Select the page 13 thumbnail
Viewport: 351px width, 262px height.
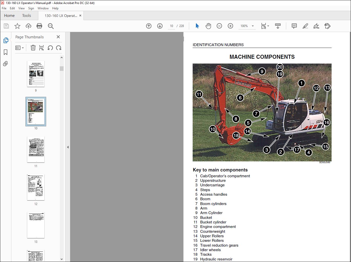click(36, 225)
